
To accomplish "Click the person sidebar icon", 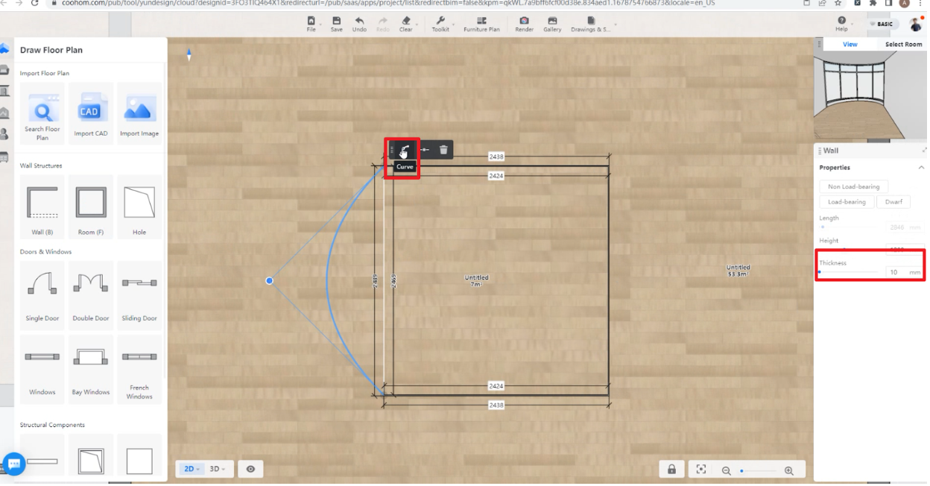I will click(4, 134).
